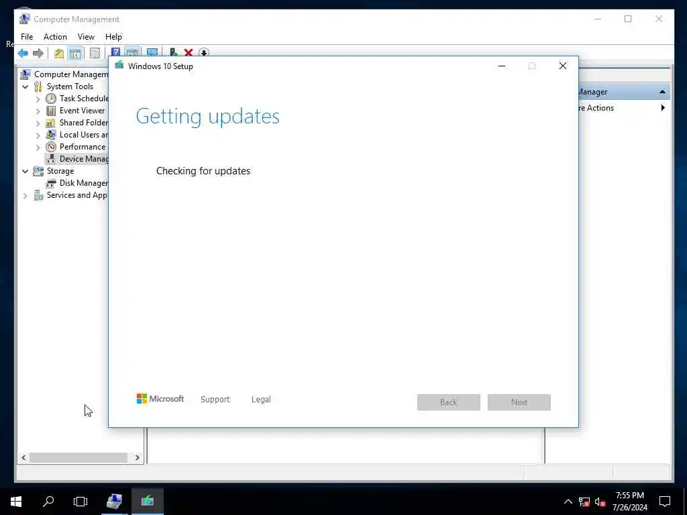Click the tree scrollbar left arrow
687x515 pixels.
tap(23, 457)
